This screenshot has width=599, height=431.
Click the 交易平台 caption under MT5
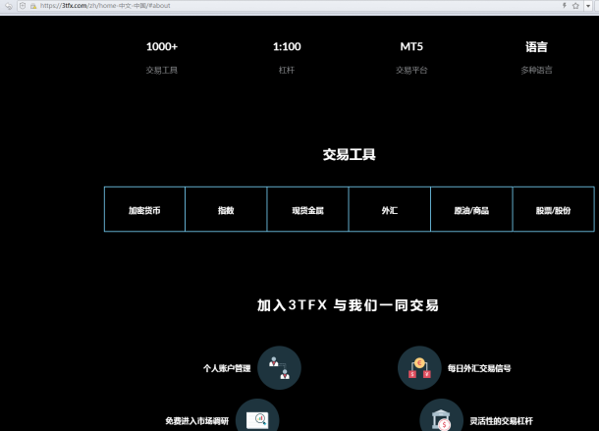coord(411,70)
